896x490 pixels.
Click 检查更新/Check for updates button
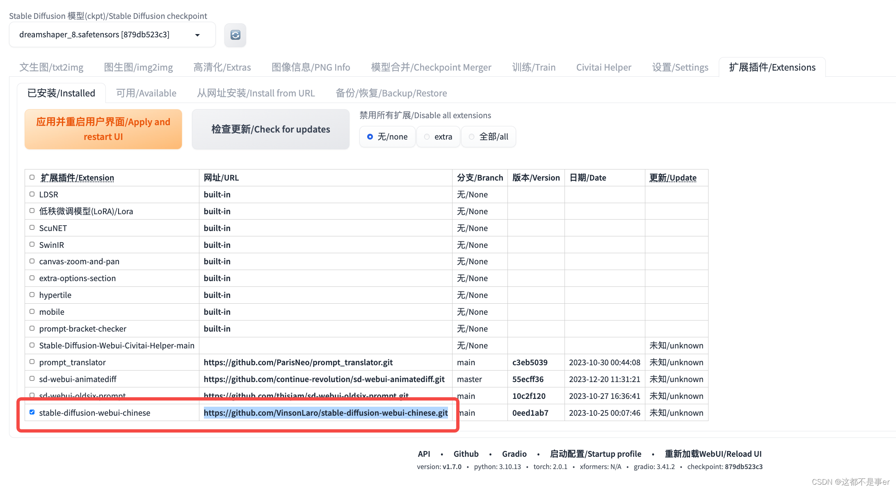click(270, 129)
